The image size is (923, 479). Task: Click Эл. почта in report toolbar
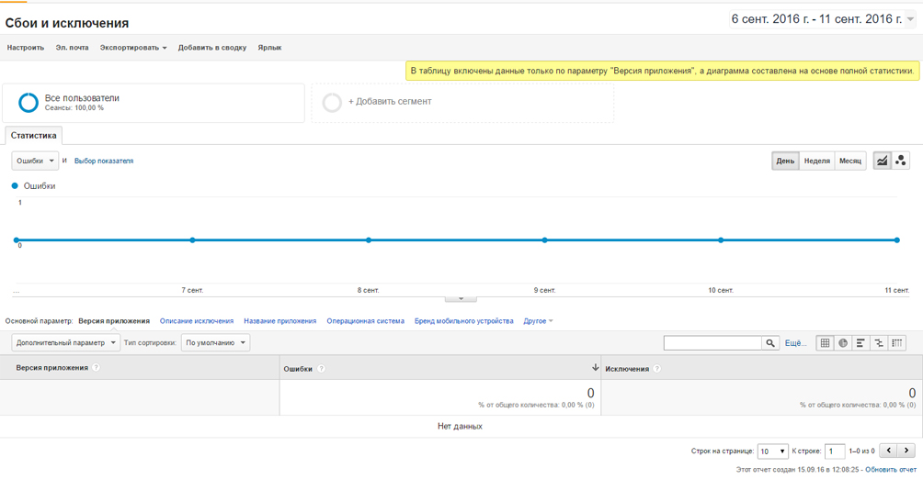pos(72,48)
